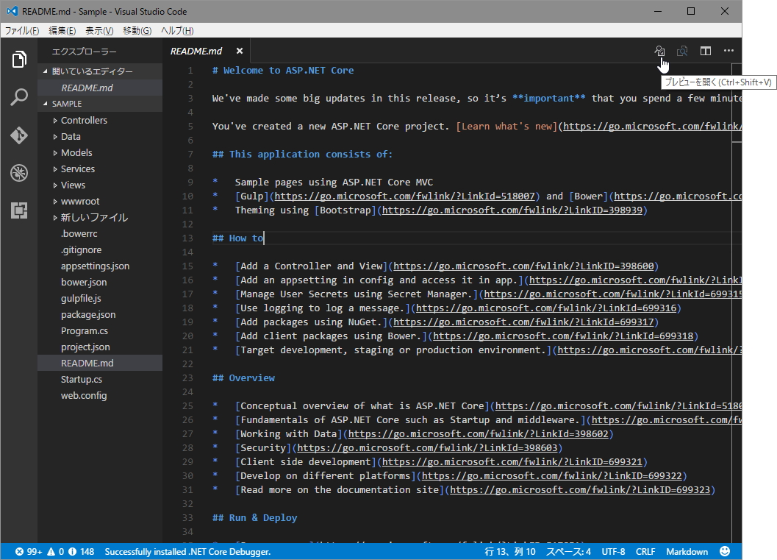Screen dimensions: 777x560
Task: Open .bowerrc file in explorer
Action: point(100,233)
